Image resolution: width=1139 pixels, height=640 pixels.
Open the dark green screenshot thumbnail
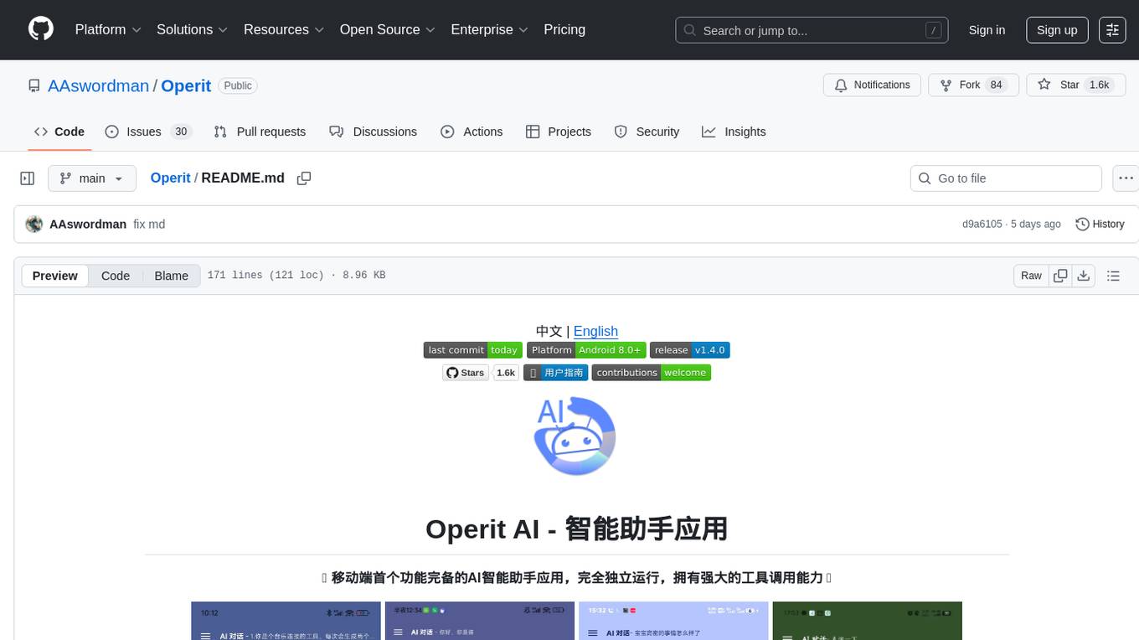click(867, 621)
